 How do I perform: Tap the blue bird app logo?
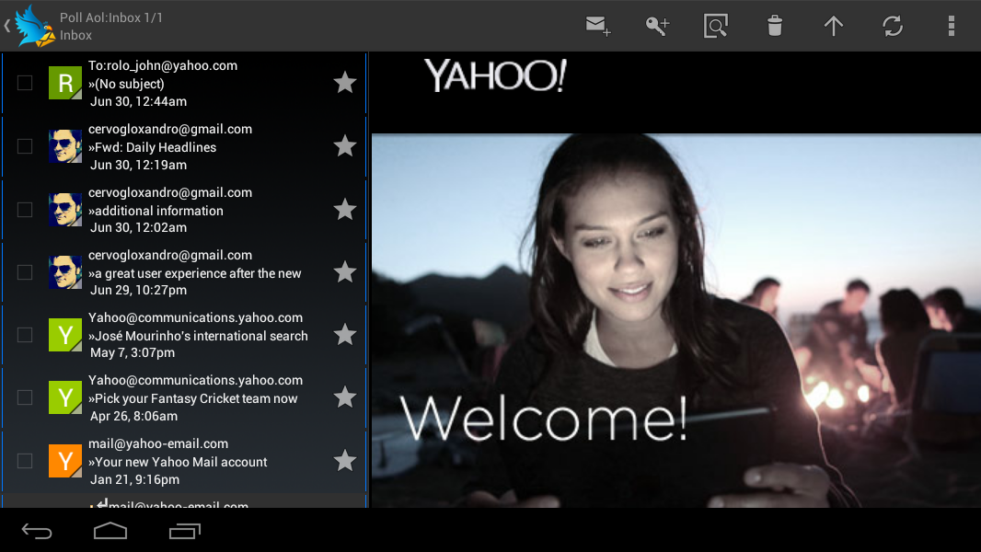[34, 27]
